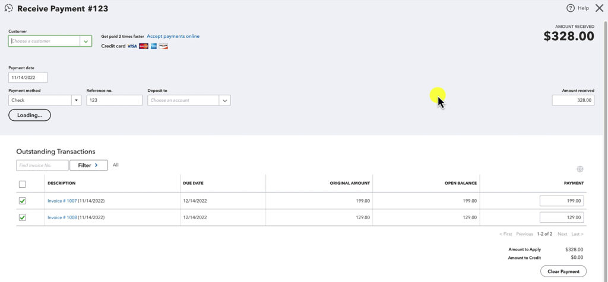Close the Receive Payment window
The height and width of the screenshot is (282, 608).
tap(599, 8)
